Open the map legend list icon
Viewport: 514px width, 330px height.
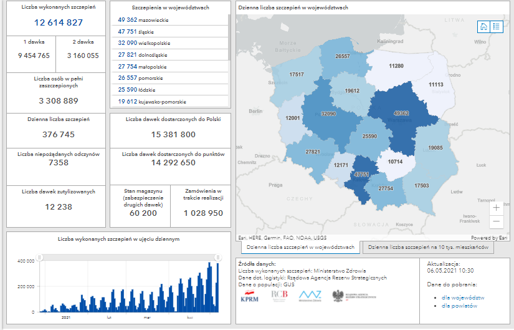496,26
